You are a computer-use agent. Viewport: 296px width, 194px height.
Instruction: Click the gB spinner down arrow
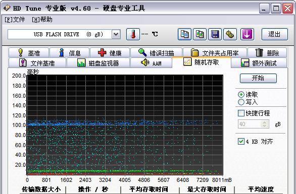pos(265,126)
